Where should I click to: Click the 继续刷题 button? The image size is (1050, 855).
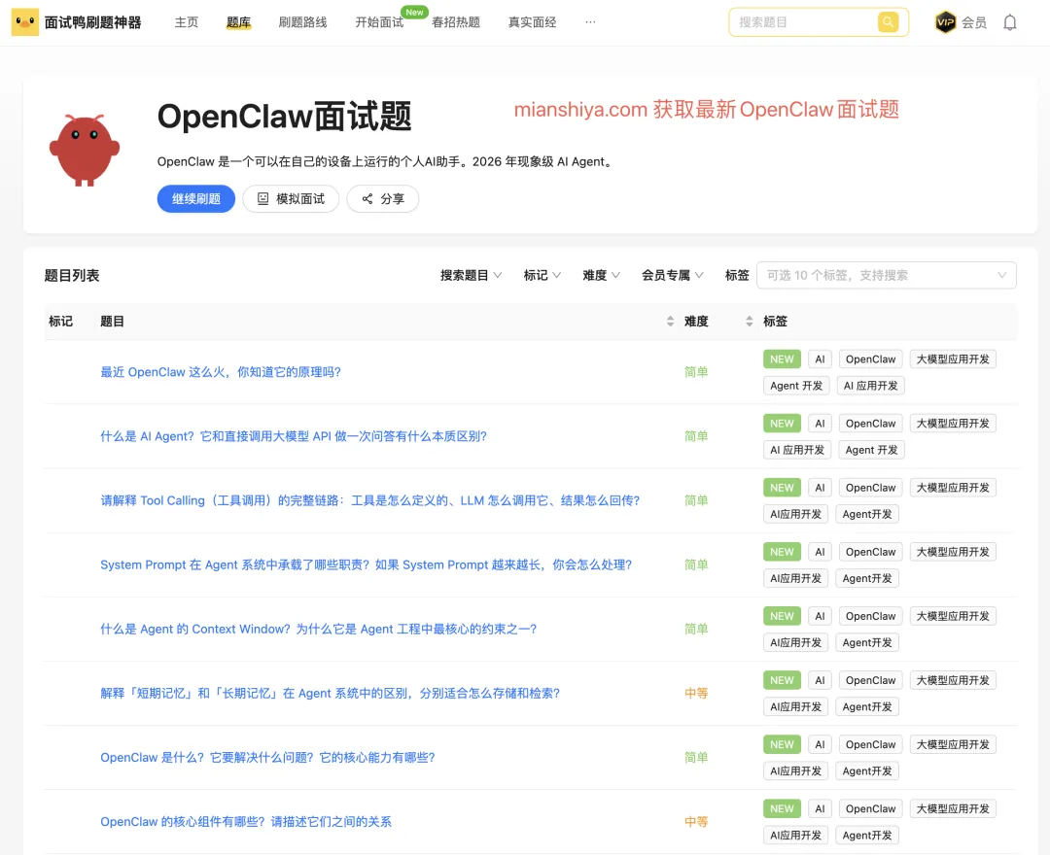(x=196, y=199)
